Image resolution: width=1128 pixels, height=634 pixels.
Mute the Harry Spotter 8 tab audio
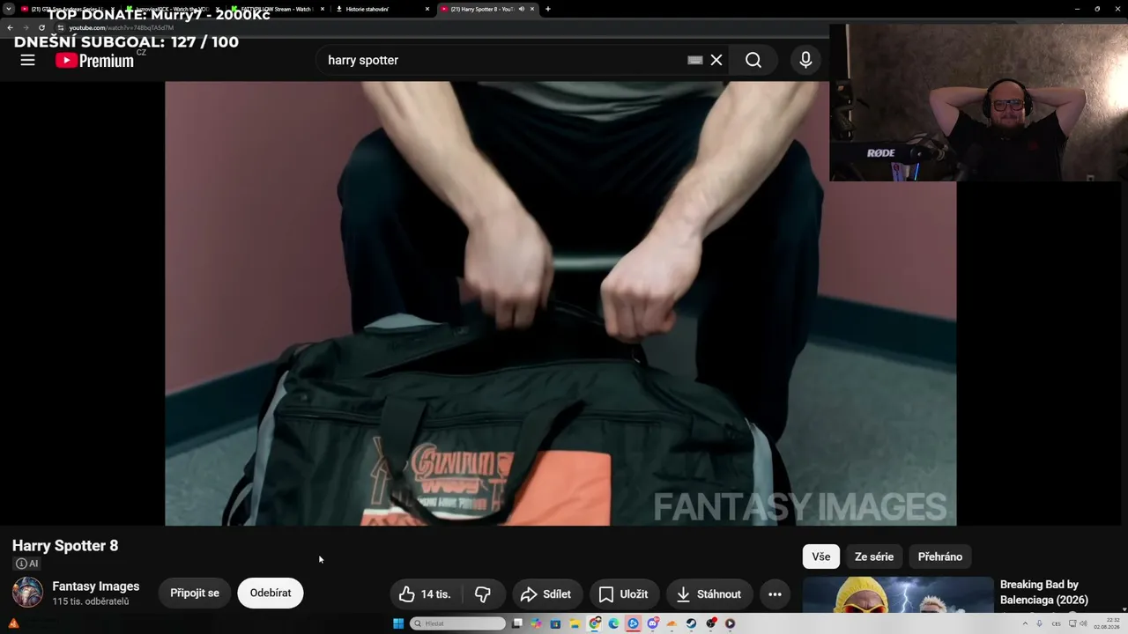(522, 9)
